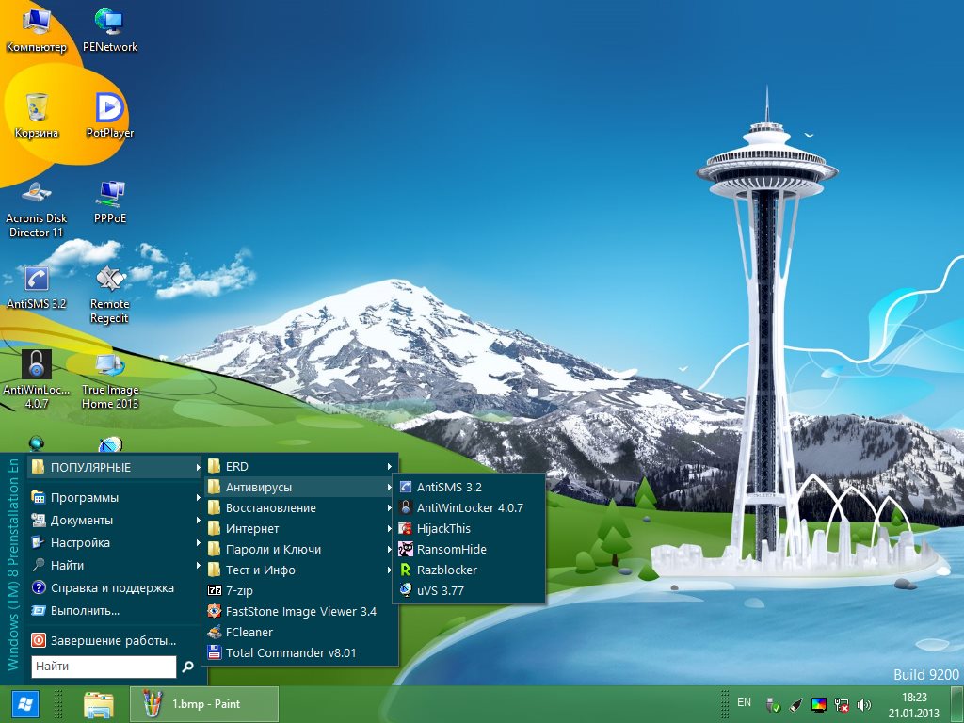Screen dimensions: 964x723
Task: Click the taskbar grip handle beside Start
Action: [x=58, y=704]
